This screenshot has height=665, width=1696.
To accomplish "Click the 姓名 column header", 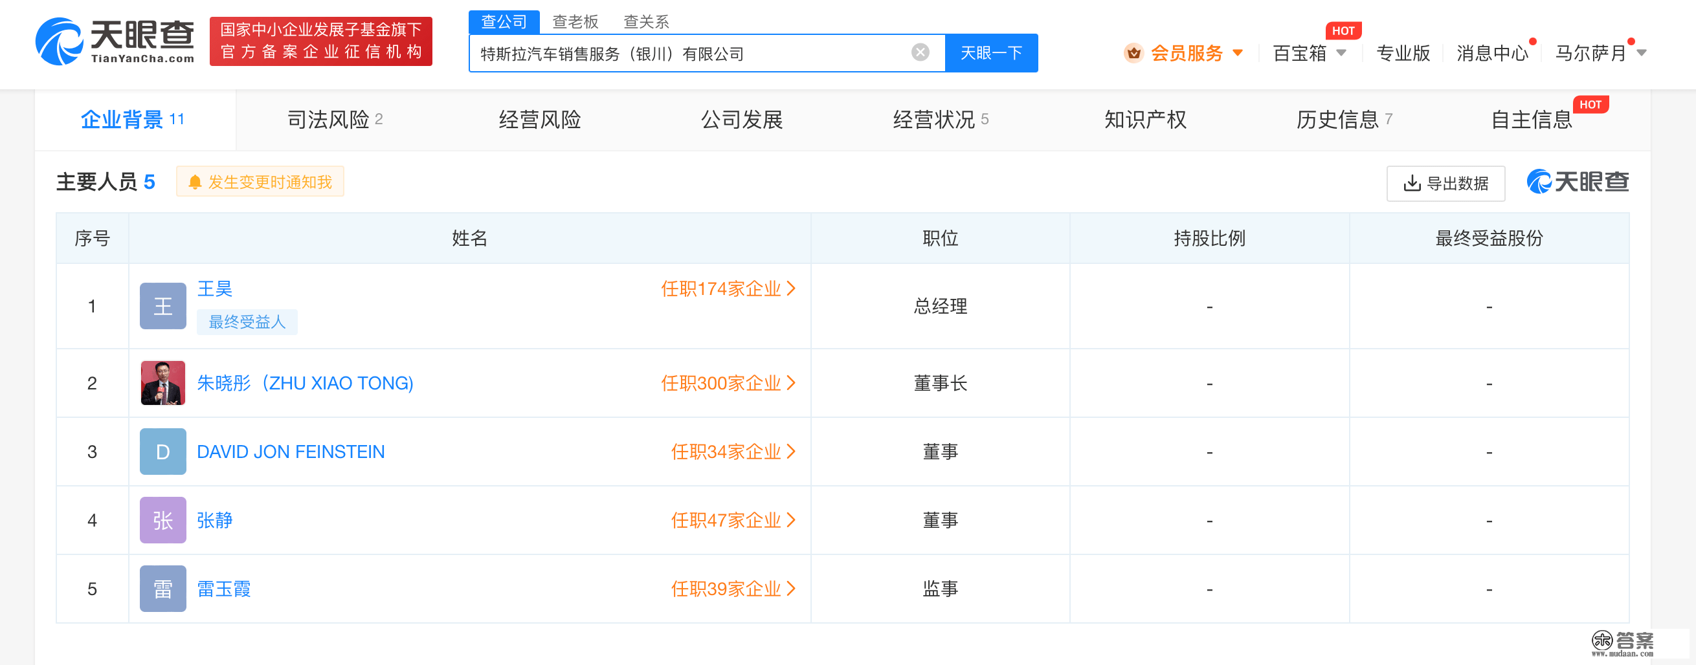I will 469,238.
